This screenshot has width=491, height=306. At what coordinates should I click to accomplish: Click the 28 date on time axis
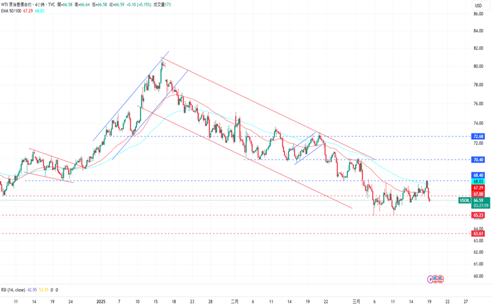210,302
